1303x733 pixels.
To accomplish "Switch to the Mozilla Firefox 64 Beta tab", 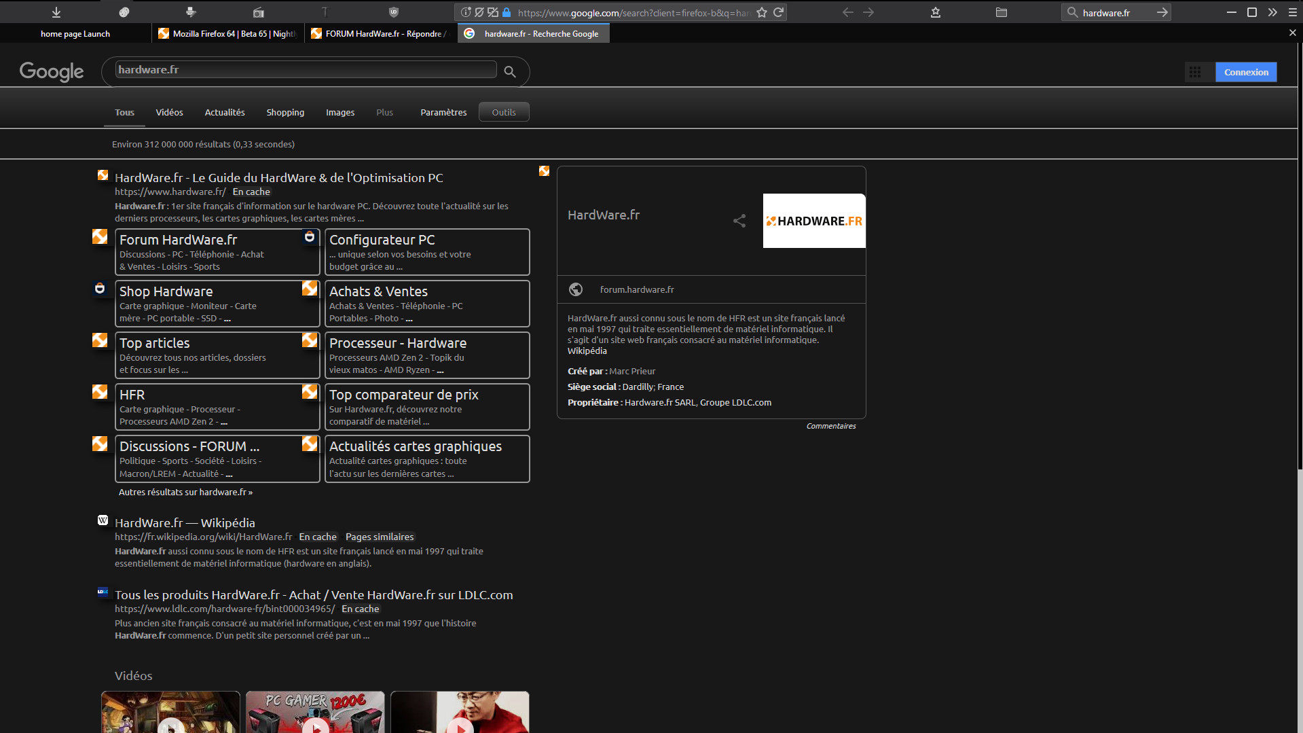I will pos(229,33).
